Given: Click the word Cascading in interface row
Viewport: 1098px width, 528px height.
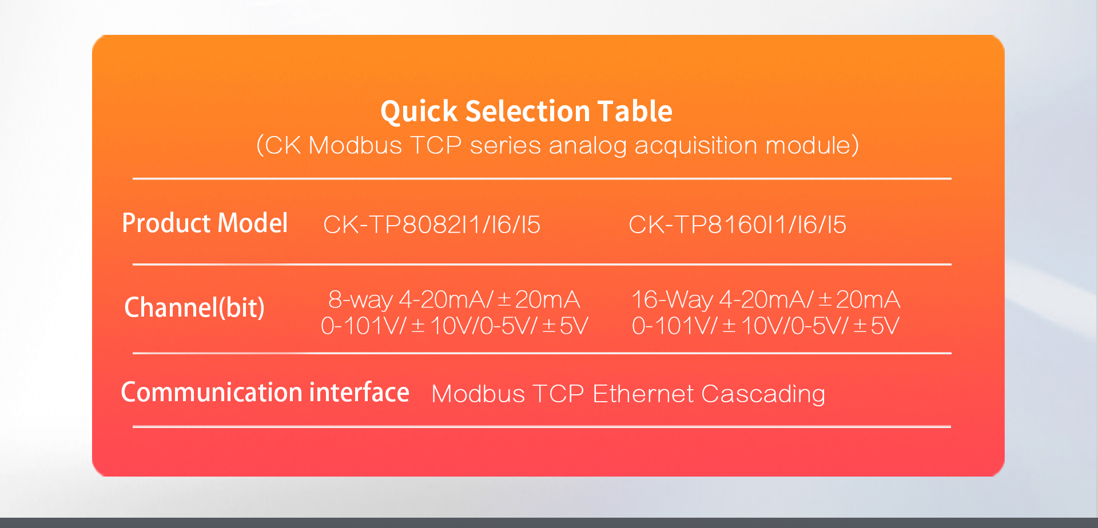Looking at the screenshot, I should coord(763,394).
